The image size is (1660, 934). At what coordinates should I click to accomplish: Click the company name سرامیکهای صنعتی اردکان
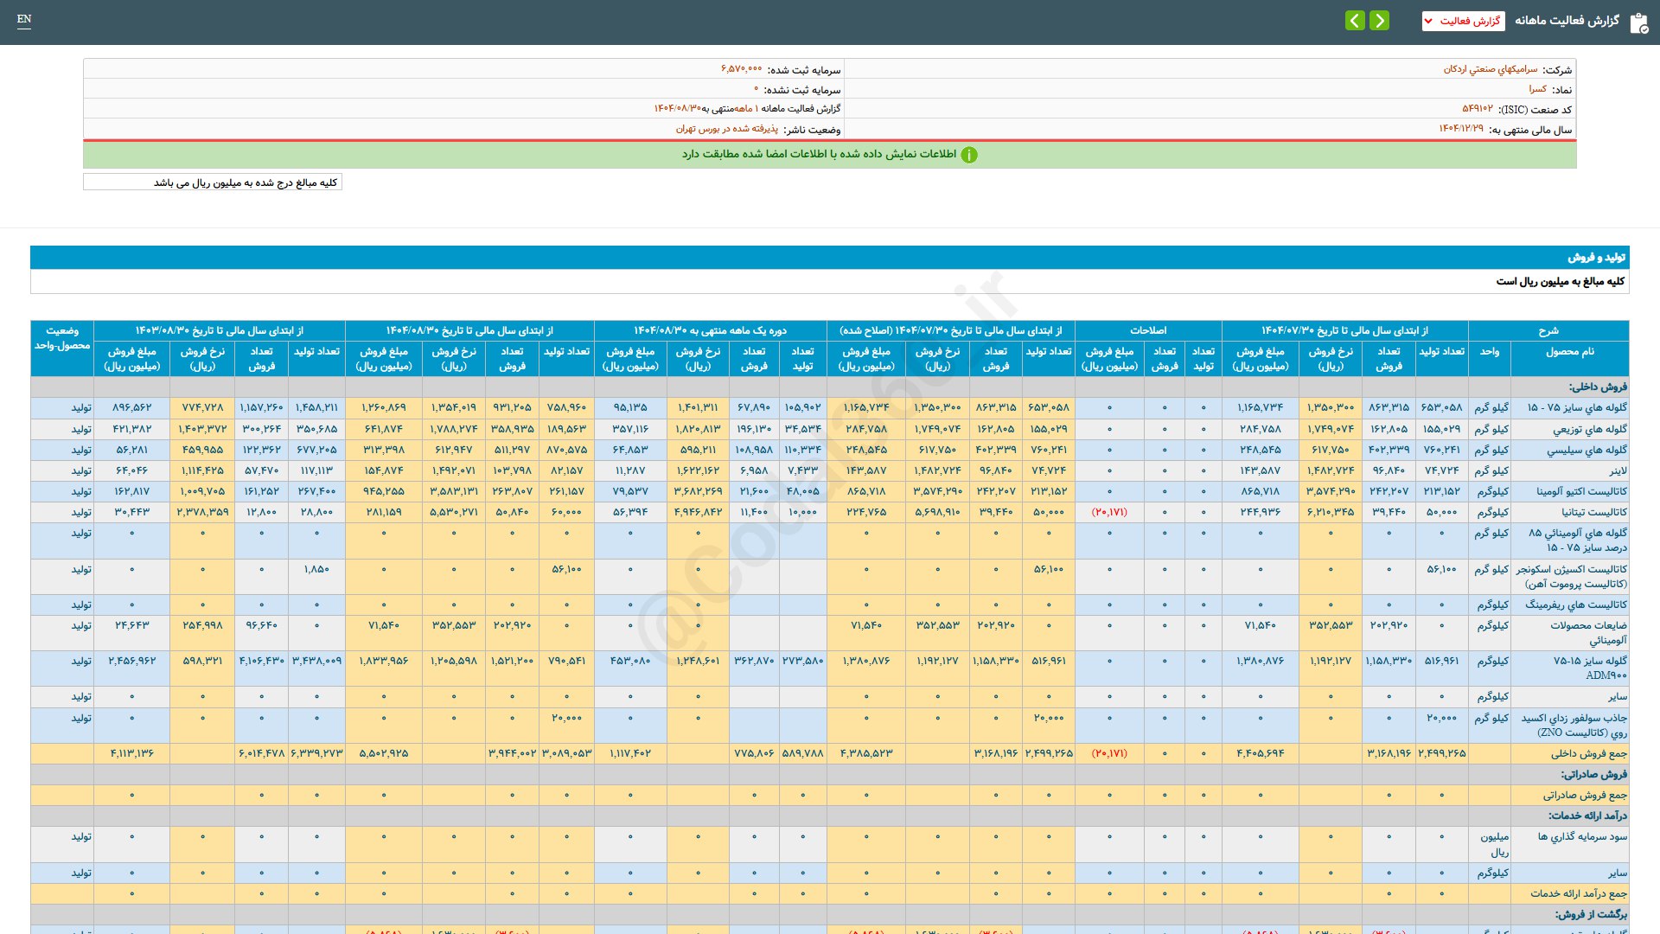pos(1491,69)
